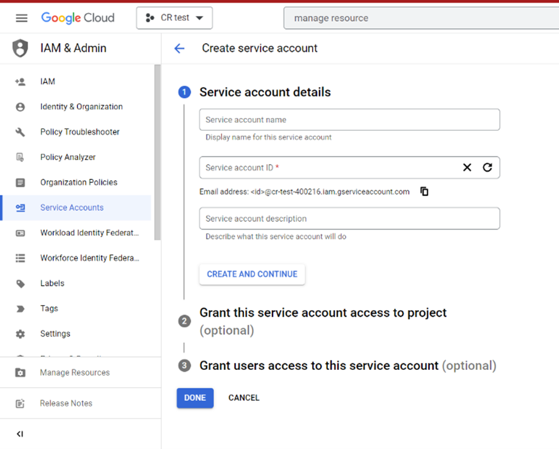Click the Service Accounts icon
Screen dimensions: 559x449
(x=20, y=208)
